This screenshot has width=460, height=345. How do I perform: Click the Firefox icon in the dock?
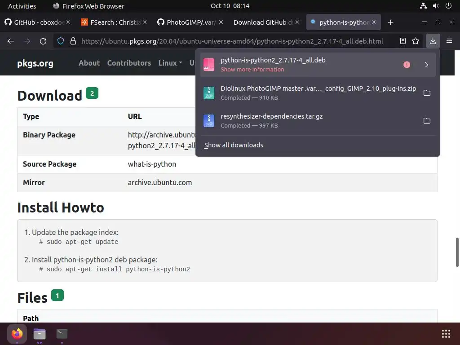[17, 334]
